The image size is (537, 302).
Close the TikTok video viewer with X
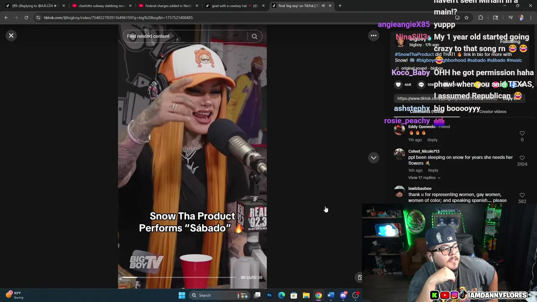coord(11,36)
